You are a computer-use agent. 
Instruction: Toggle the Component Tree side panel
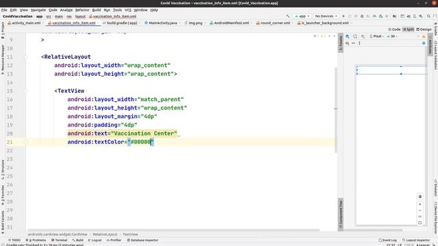tap(341, 214)
